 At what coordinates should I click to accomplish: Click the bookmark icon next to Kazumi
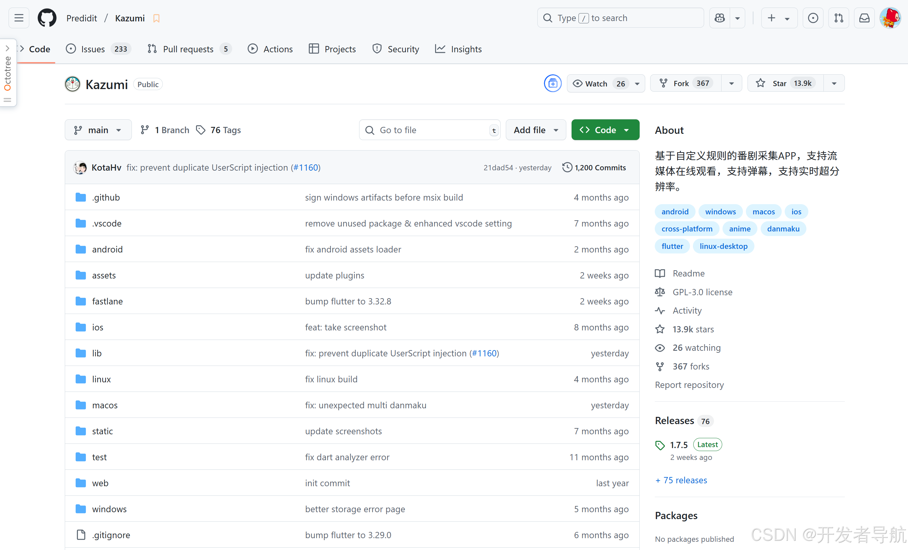156,18
